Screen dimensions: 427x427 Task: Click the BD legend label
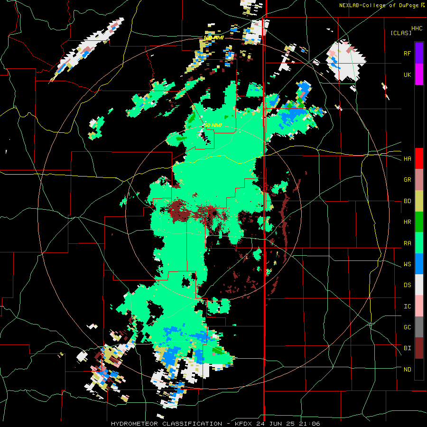[407, 201]
